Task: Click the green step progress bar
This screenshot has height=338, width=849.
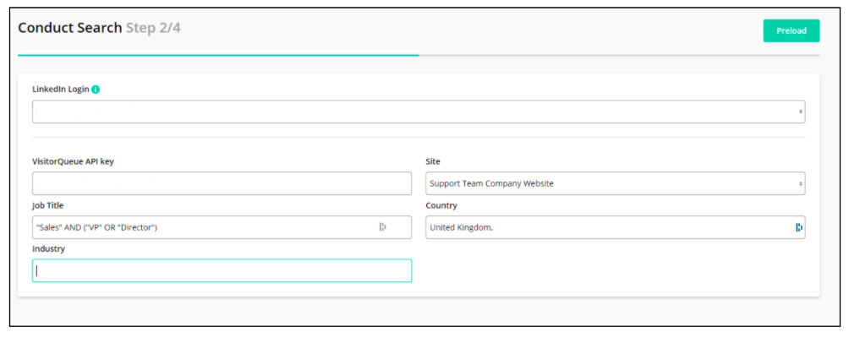Action: 218,55
